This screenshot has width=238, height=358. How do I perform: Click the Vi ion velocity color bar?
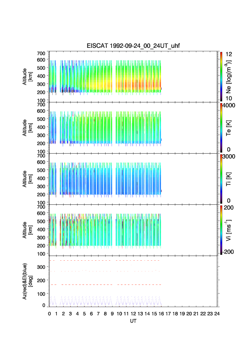pos(221,230)
